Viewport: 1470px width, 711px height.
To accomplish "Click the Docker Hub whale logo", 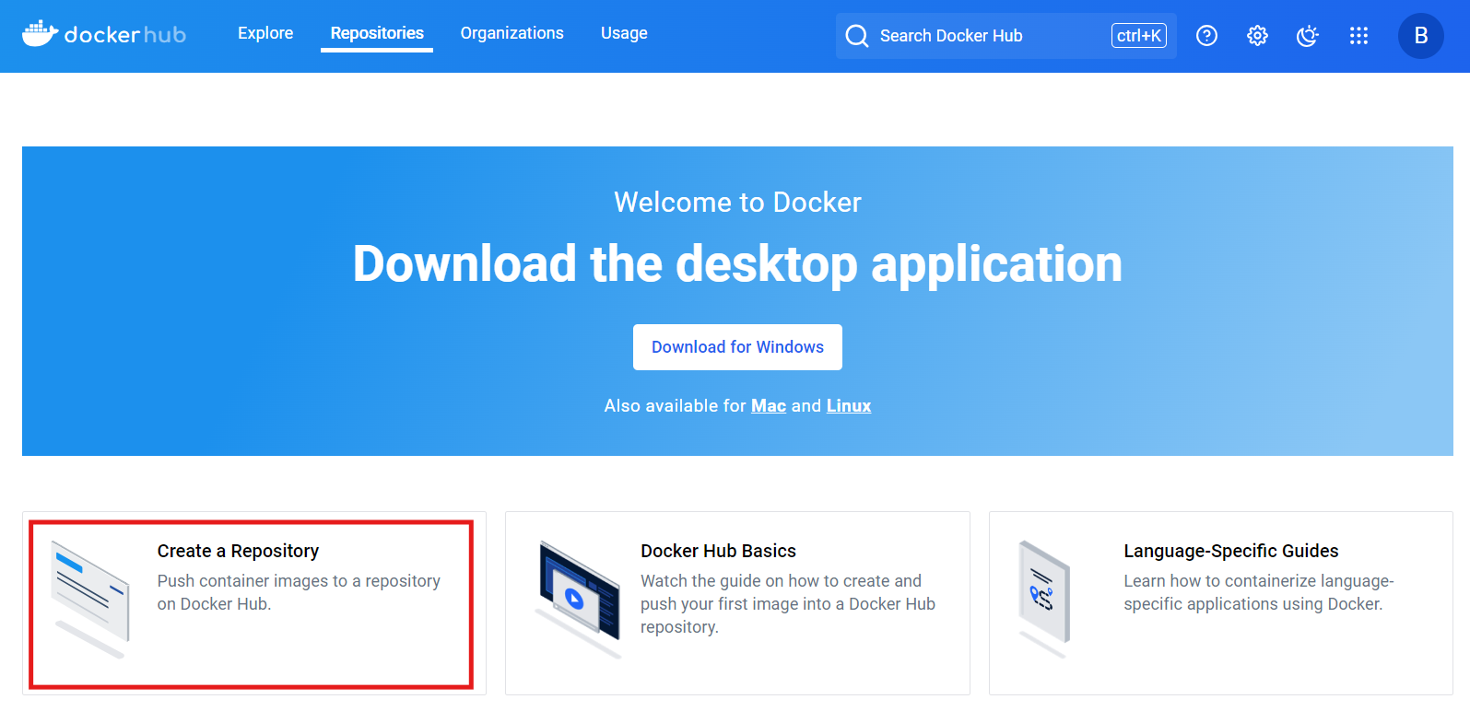I will click(104, 35).
